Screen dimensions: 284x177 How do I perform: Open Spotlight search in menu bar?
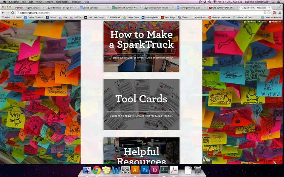pyautogui.click(x=273, y=2)
